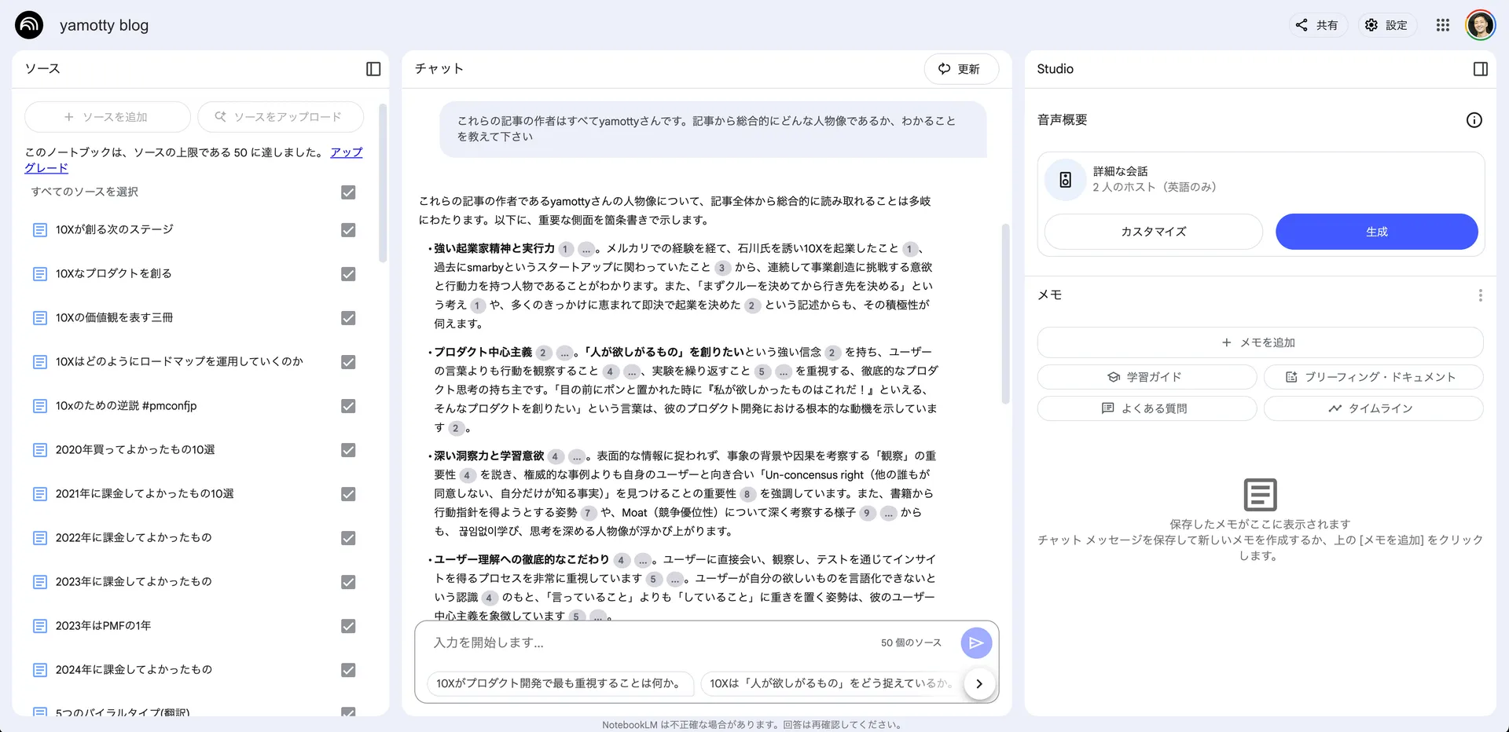
Task: Open the 設定 menu
Action: 1386,24
